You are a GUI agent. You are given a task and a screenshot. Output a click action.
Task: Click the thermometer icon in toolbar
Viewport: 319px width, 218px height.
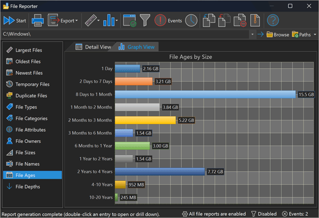pos(255,21)
